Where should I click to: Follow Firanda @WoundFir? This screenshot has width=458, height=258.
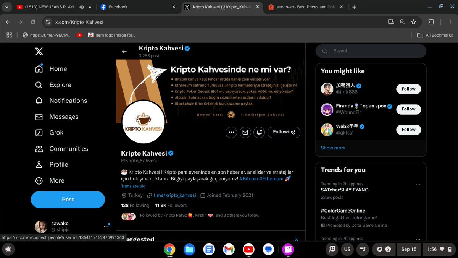408,109
